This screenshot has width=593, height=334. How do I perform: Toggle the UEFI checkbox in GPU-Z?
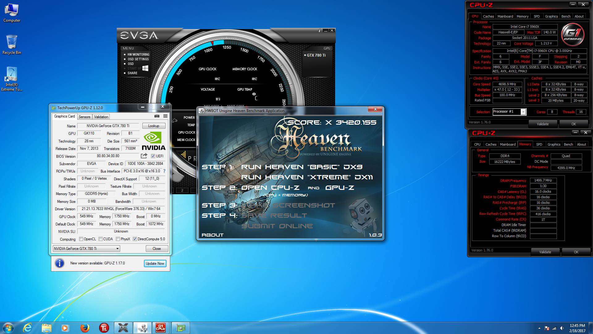coord(153,156)
